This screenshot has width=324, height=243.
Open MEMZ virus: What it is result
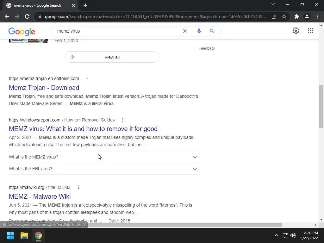[83, 129]
